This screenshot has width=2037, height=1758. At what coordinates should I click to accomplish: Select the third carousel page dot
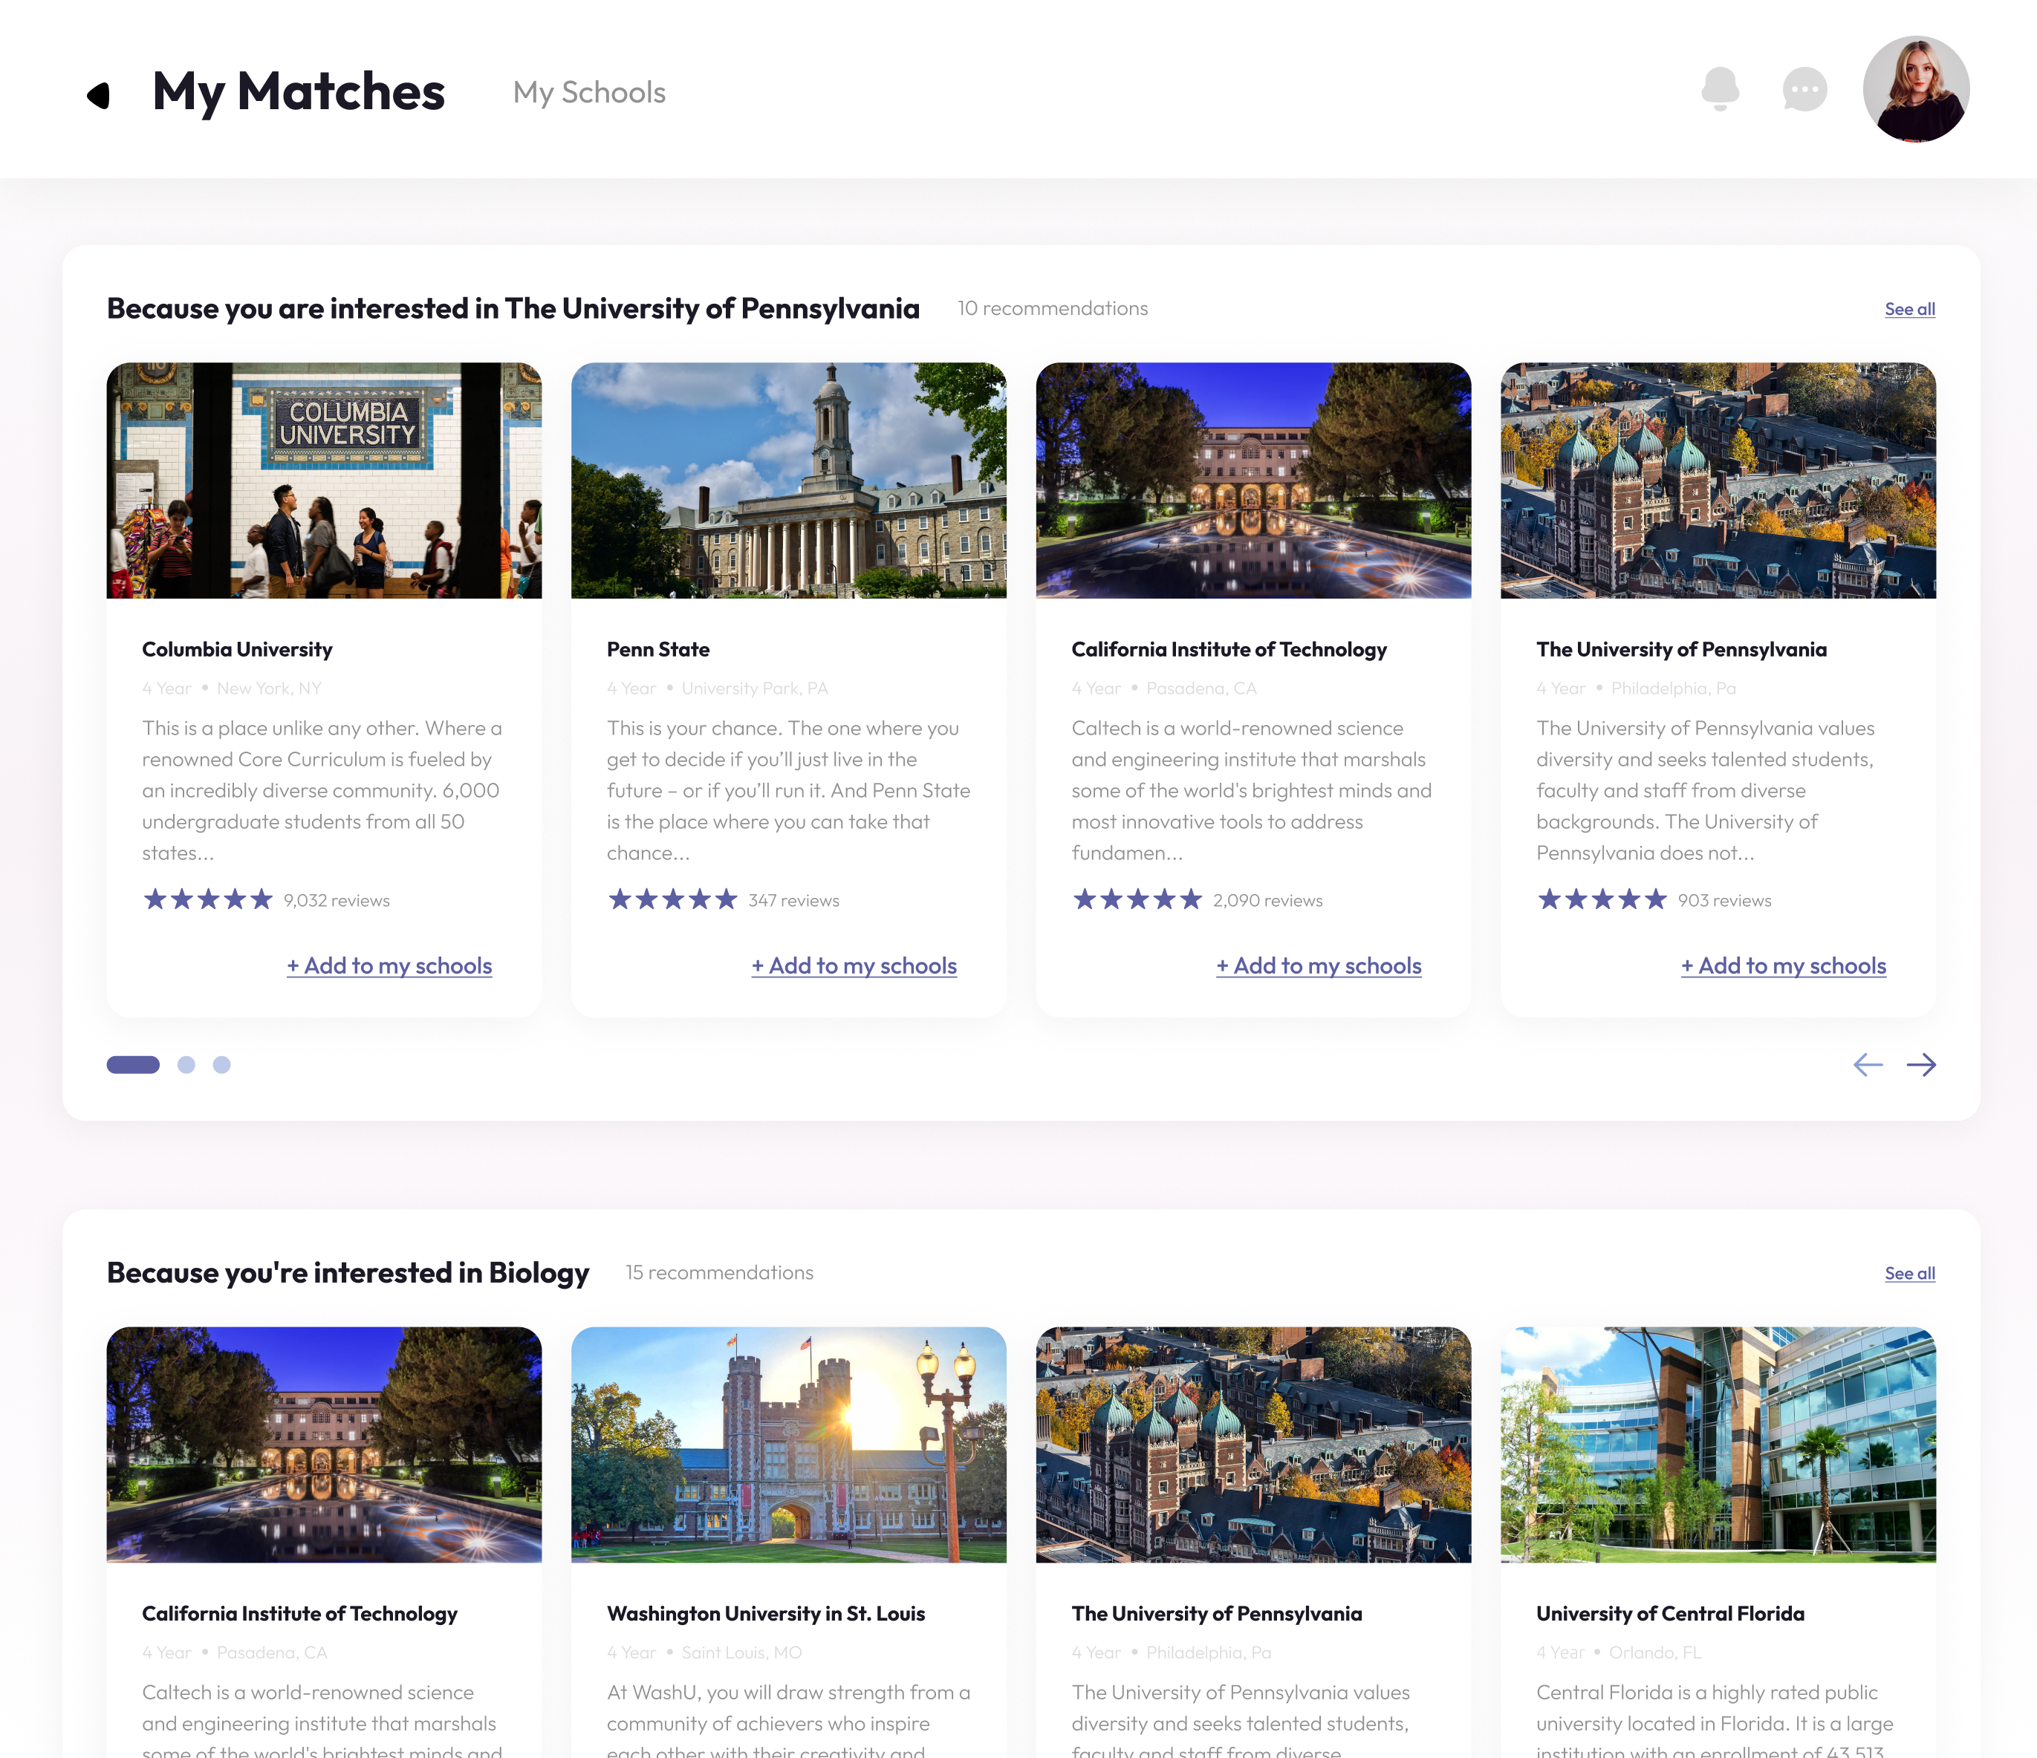coord(221,1064)
